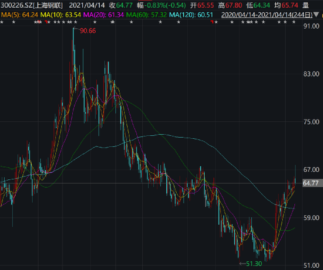The width and height of the screenshot is (323, 270).
Task: Click the second star marker from the left
Action: [14, 22]
